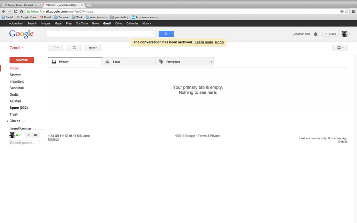Viewport: 357px width, 223px height.
Task: Expand the Circles label
Action: click(x=8, y=121)
